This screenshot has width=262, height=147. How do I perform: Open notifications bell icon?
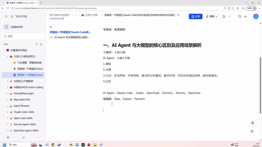(224, 16)
